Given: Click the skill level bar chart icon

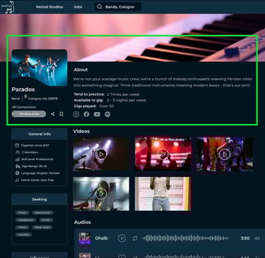Looking at the screenshot, I should [x=17, y=159].
